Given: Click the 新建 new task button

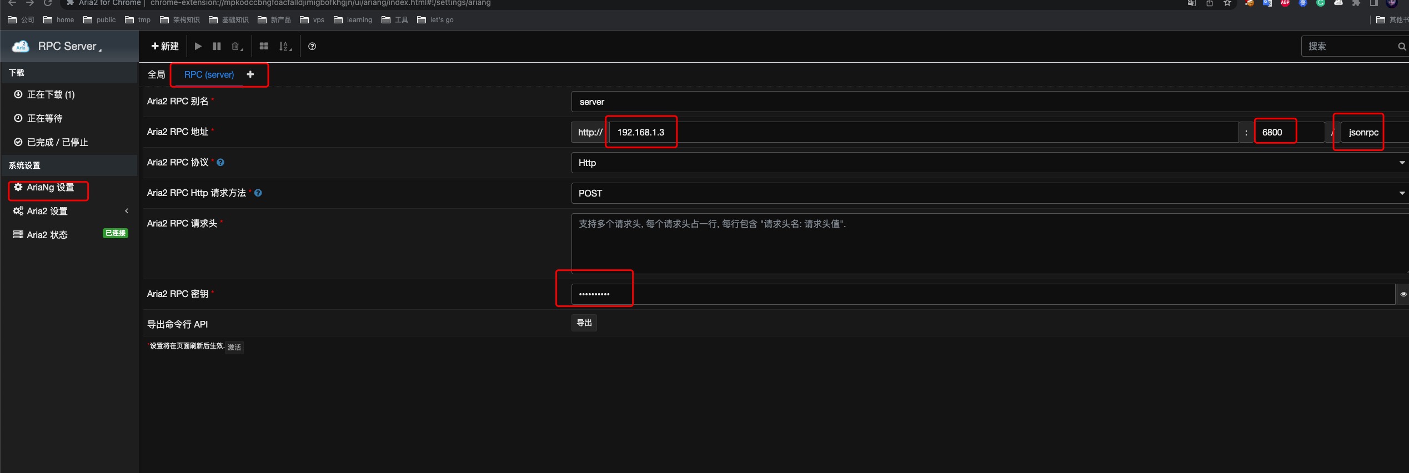Looking at the screenshot, I should coord(165,47).
